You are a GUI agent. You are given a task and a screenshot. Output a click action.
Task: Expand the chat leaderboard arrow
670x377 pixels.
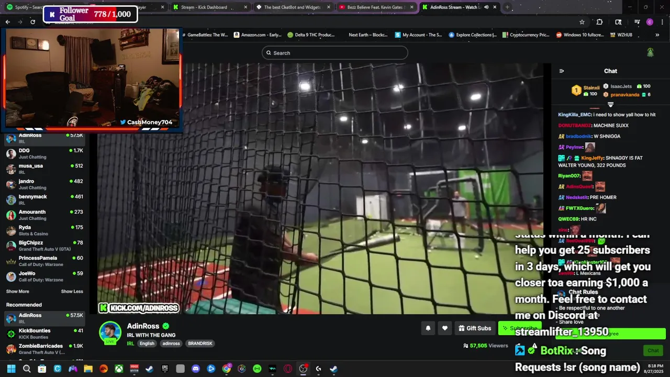pyautogui.click(x=610, y=105)
